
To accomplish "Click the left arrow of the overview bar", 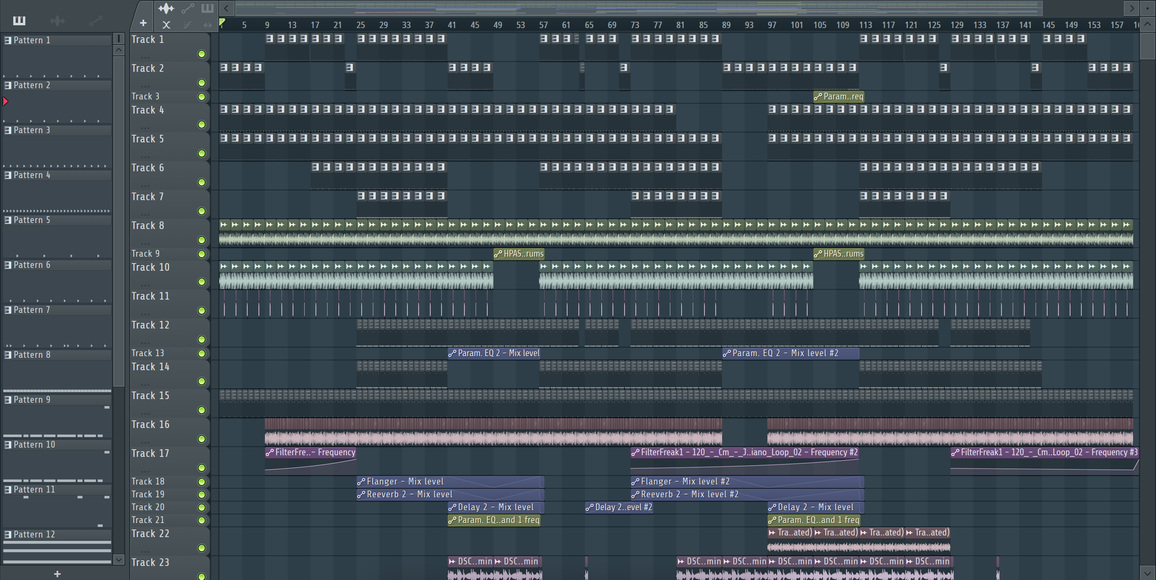I will pos(226,8).
